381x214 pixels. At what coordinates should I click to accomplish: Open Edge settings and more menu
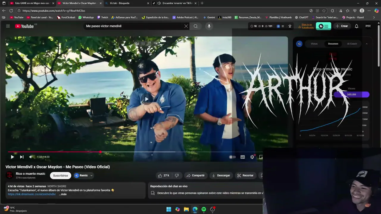pyautogui.click(x=369, y=11)
